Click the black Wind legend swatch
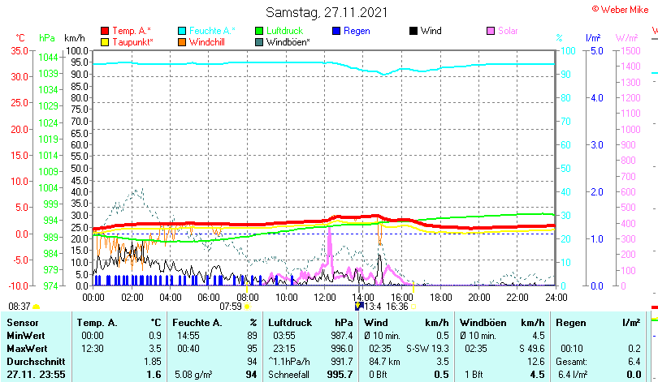The height and width of the screenshot is (382, 658). (413, 31)
